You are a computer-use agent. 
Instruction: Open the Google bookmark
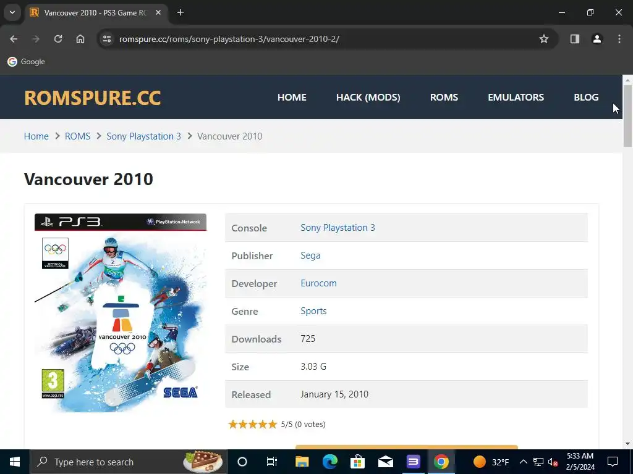tap(26, 62)
